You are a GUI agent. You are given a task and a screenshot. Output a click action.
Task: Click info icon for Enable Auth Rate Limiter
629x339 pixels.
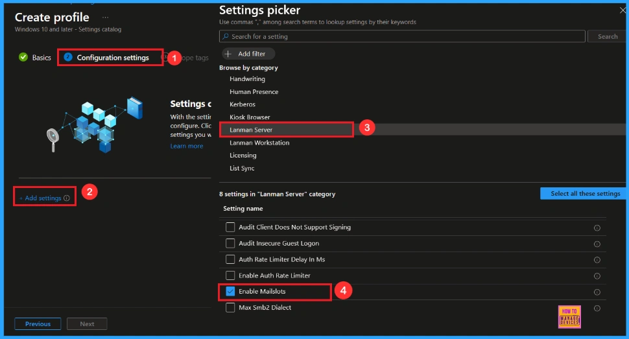(597, 276)
